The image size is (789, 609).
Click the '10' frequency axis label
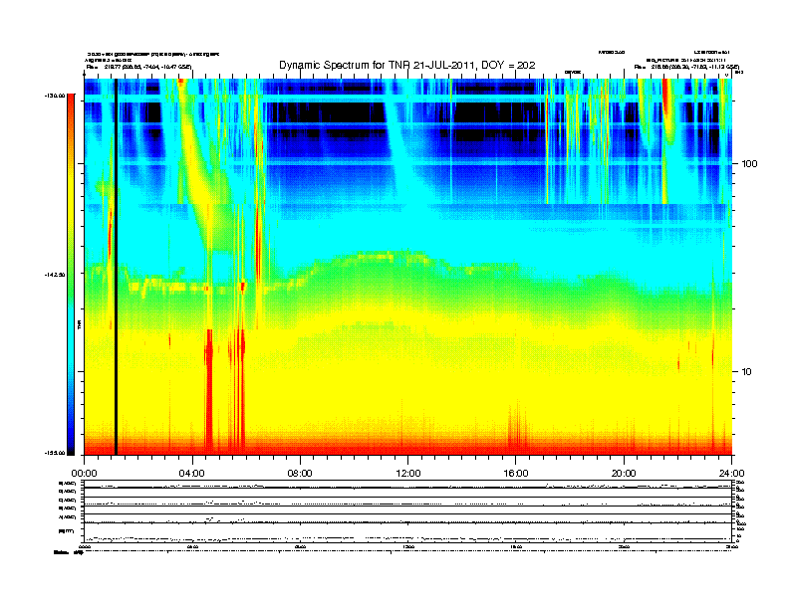pos(747,372)
